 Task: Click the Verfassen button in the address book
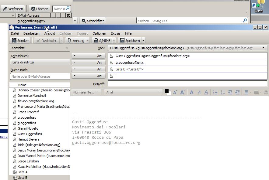point(13,9)
